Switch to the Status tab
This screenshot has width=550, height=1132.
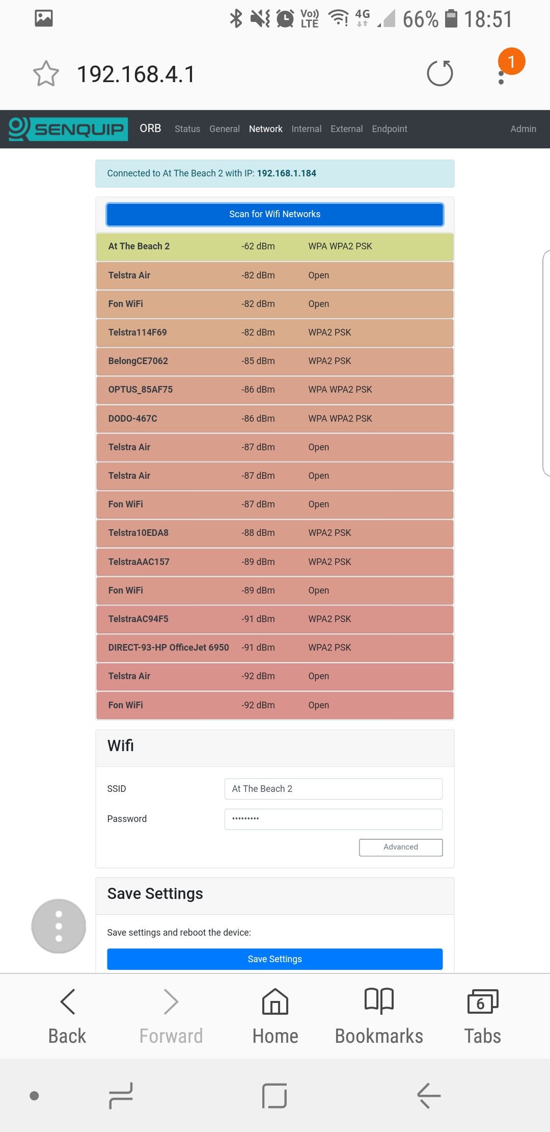point(187,129)
